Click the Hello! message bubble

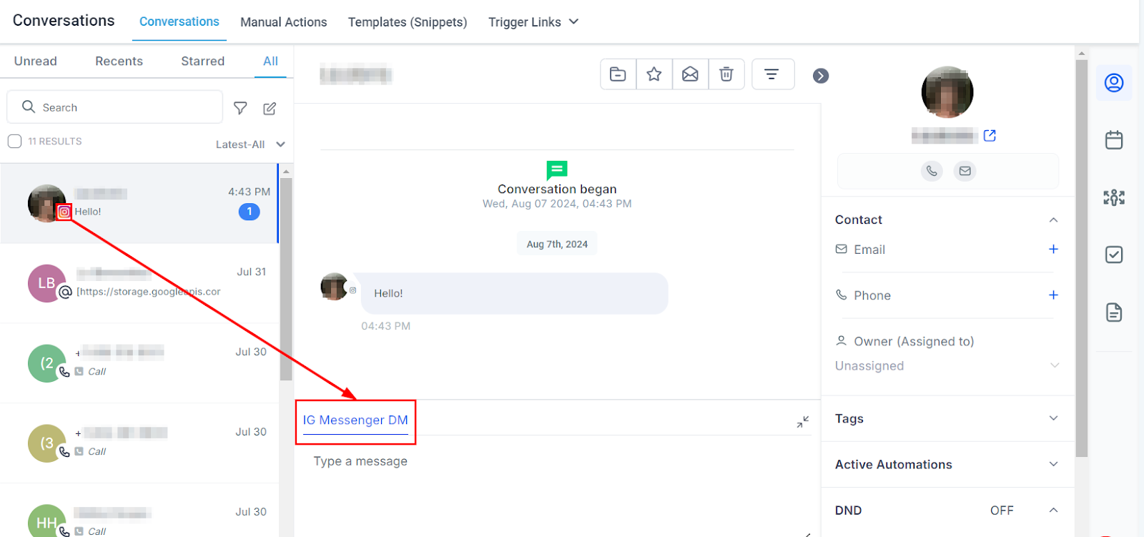tap(515, 293)
